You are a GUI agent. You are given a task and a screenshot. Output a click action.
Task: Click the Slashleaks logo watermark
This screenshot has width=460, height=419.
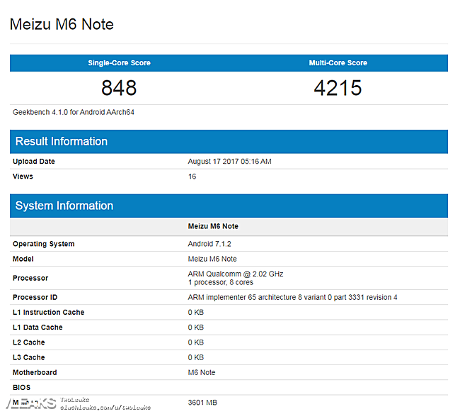[31, 403]
